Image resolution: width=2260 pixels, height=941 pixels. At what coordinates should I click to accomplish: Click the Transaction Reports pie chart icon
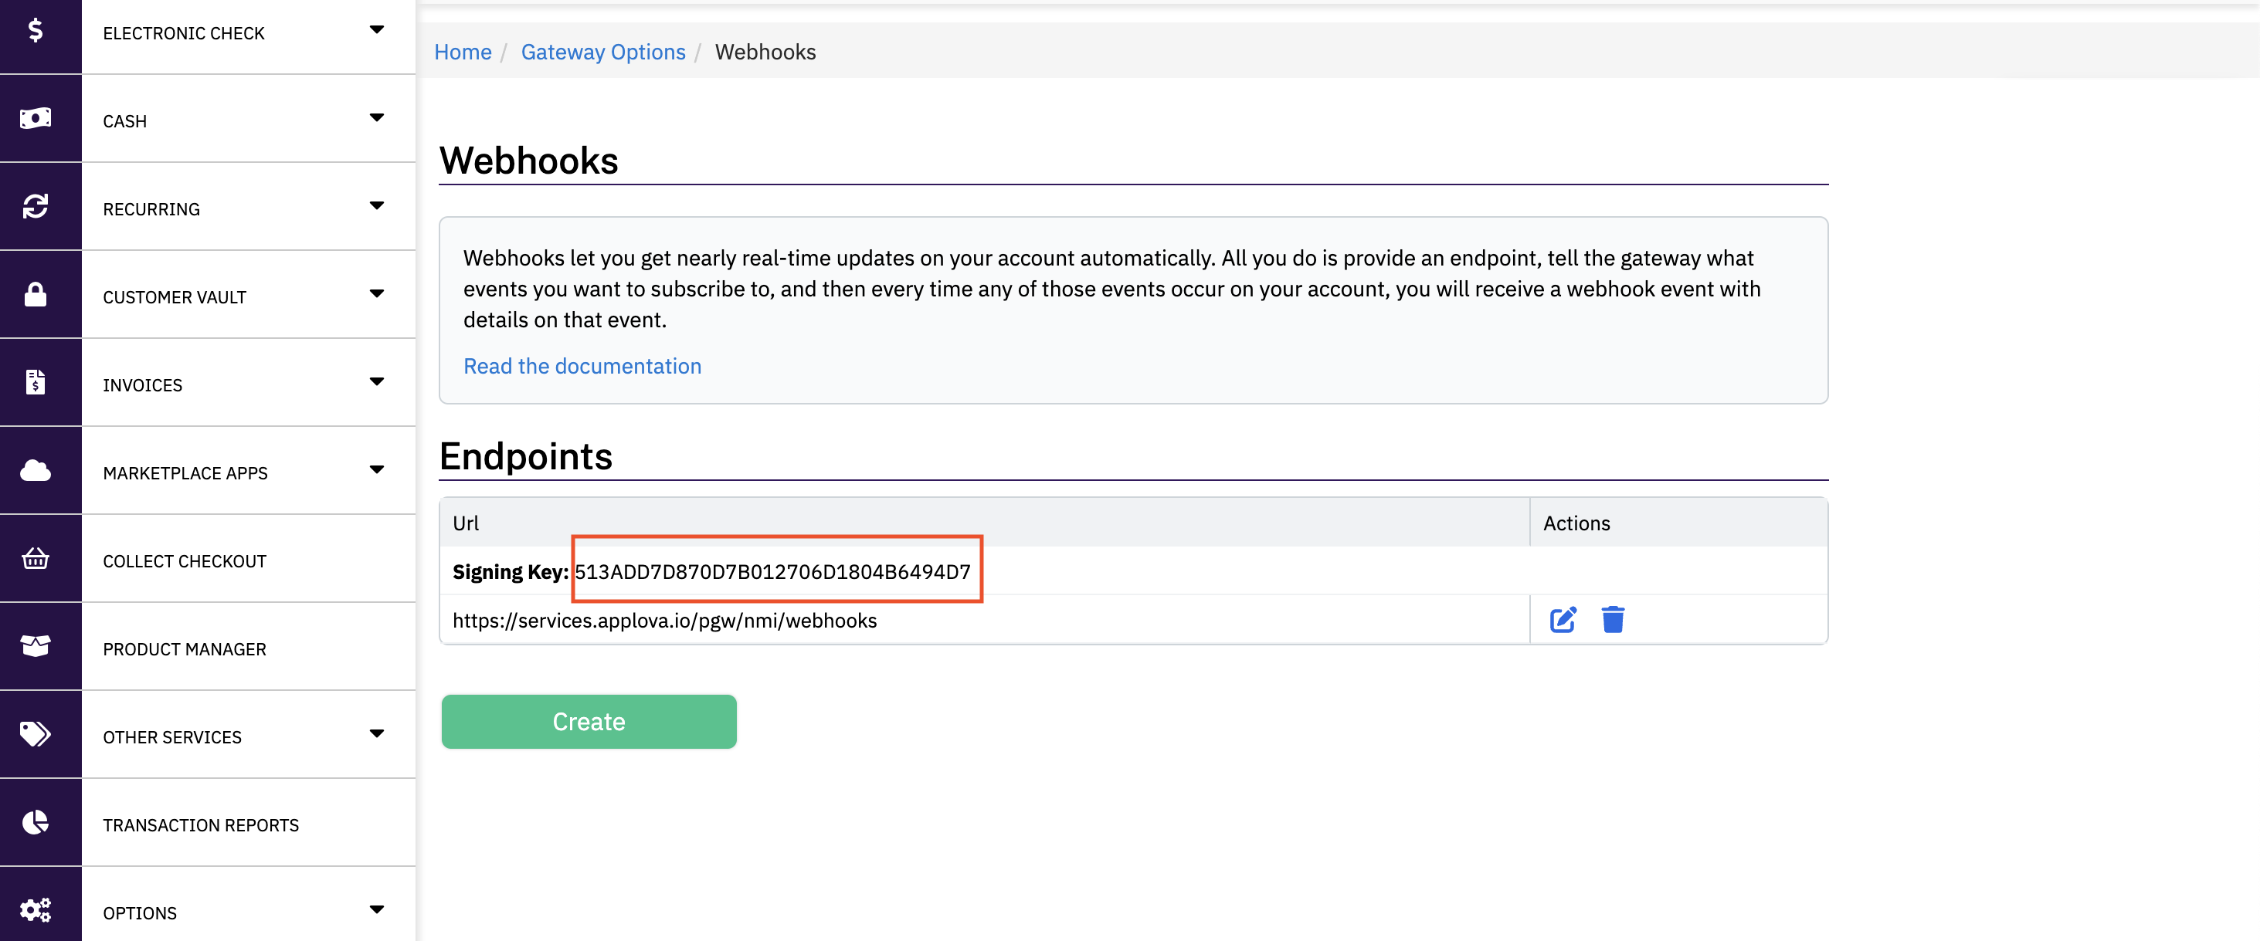35,823
